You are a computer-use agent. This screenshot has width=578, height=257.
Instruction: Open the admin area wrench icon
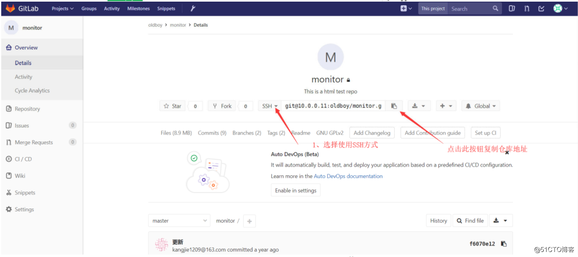coord(193,8)
